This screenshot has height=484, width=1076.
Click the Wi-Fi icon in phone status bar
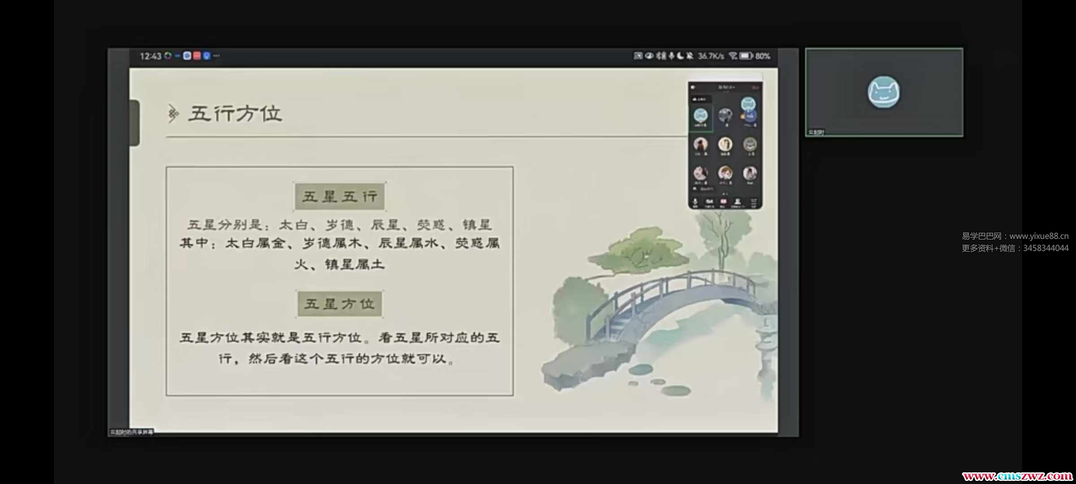733,56
